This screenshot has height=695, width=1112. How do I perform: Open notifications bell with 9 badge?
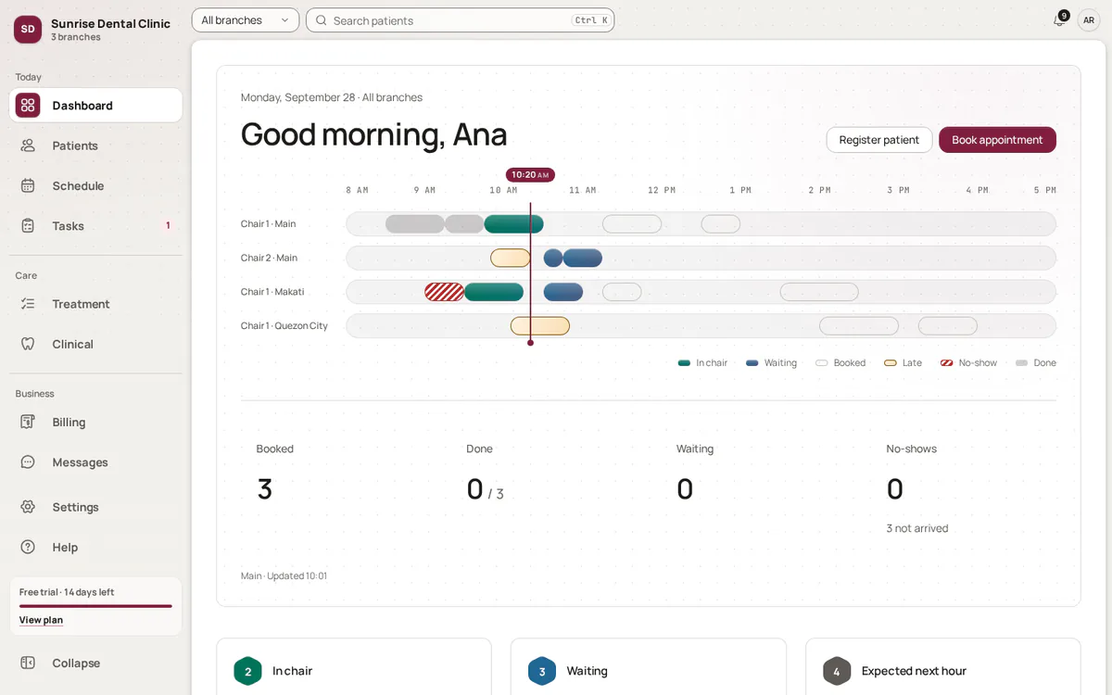pyautogui.click(x=1059, y=19)
